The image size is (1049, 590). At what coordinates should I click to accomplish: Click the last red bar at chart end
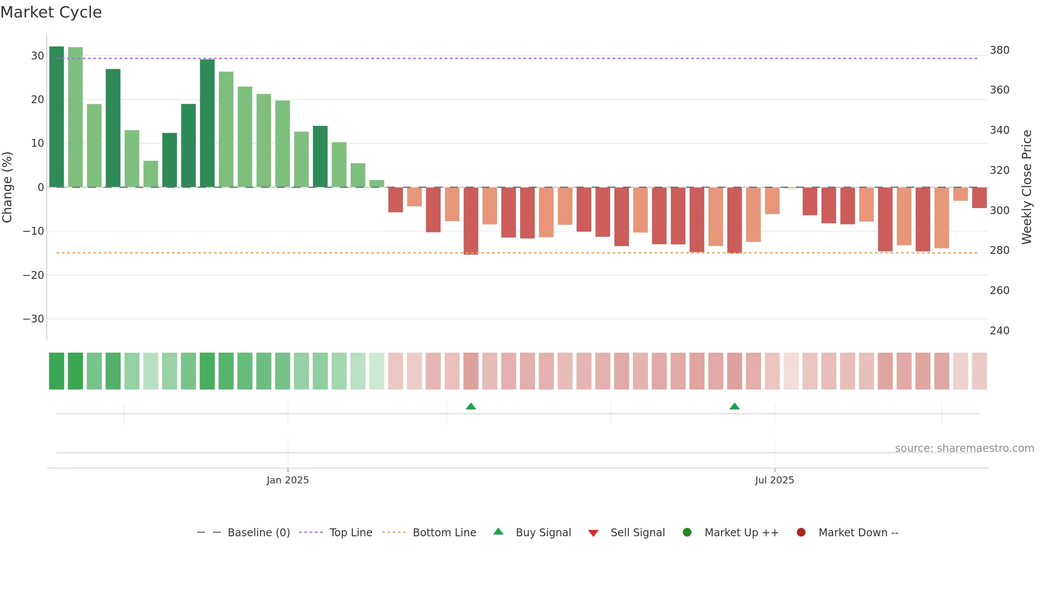pyautogui.click(x=980, y=198)
